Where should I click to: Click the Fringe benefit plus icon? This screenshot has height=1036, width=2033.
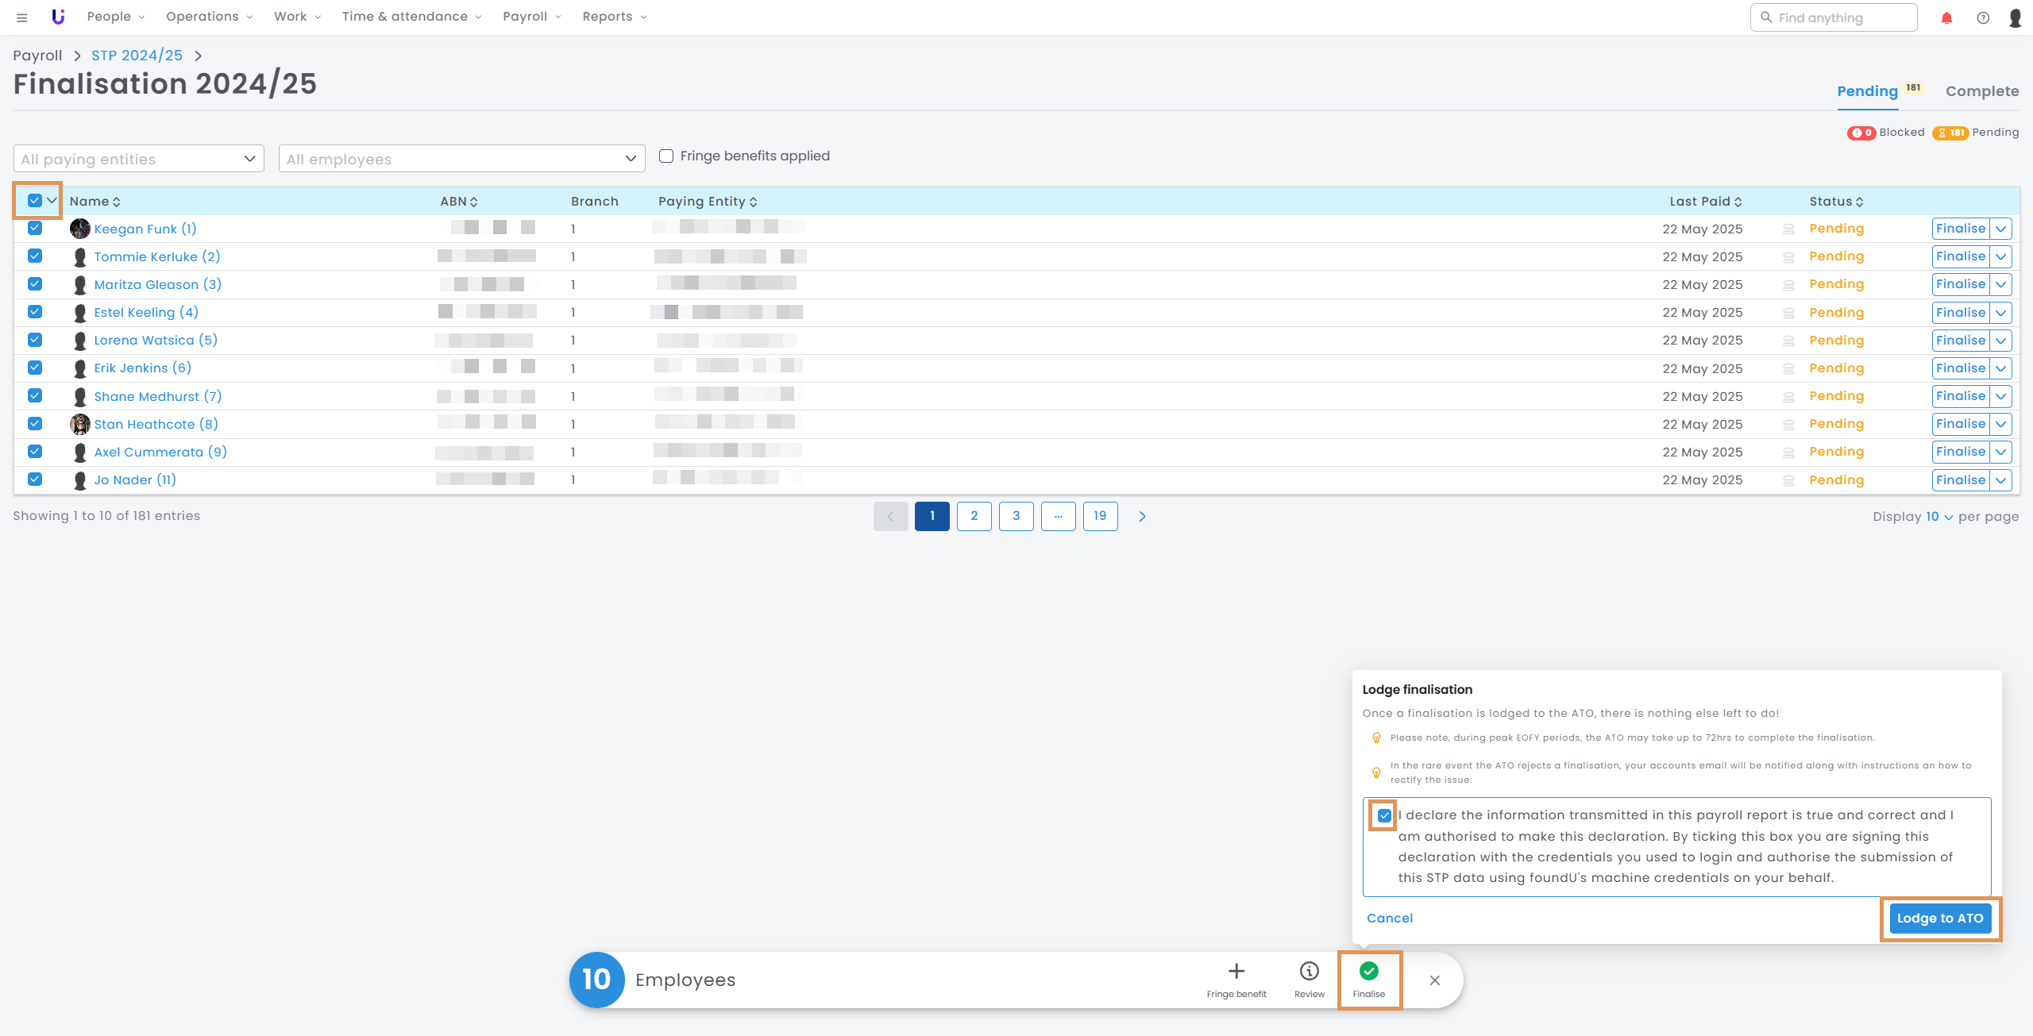(1236, 972)
